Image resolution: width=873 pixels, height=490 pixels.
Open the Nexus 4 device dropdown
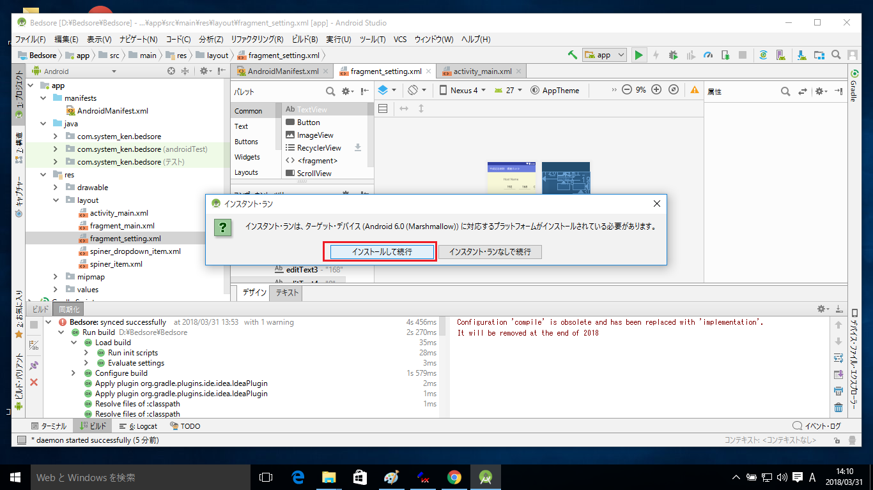[x=463, y=90]
